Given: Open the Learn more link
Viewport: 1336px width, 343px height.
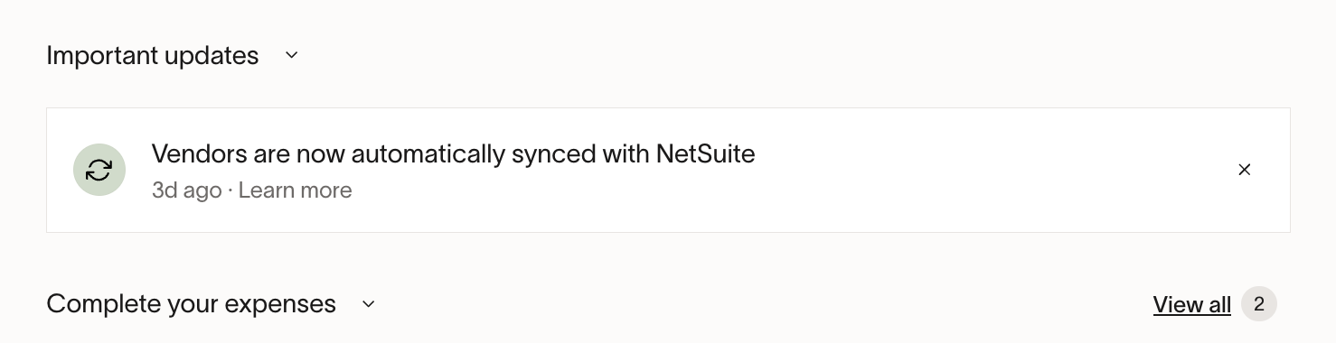Looking at the screenshot, I should (296, 190).
